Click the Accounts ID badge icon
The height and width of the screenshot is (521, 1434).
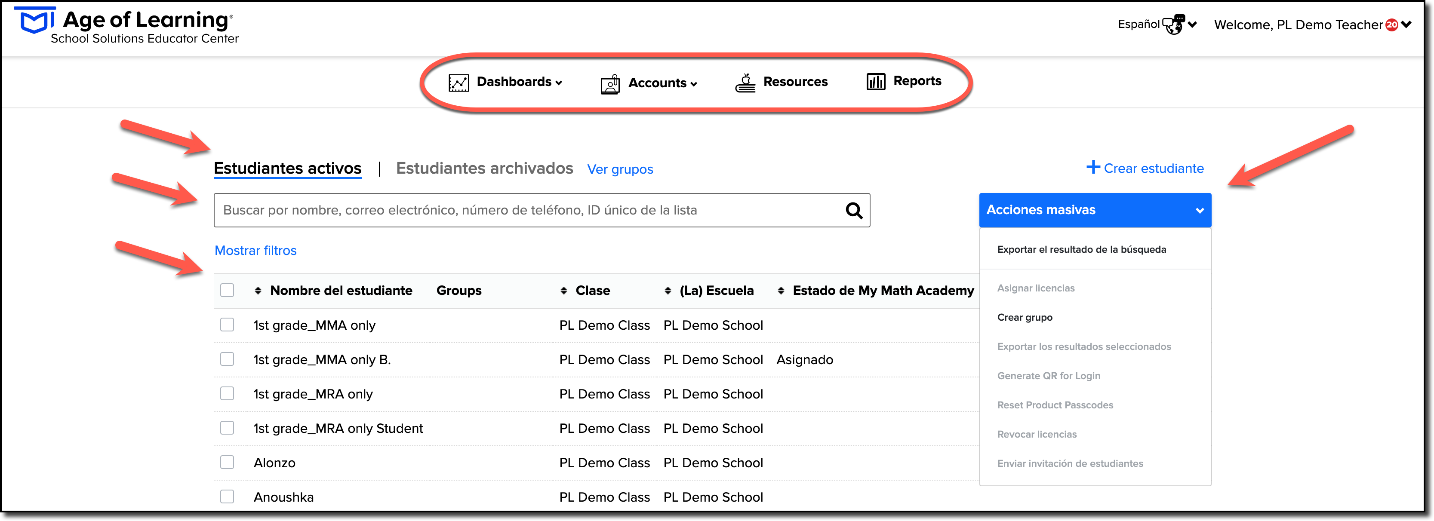(610, 84)
